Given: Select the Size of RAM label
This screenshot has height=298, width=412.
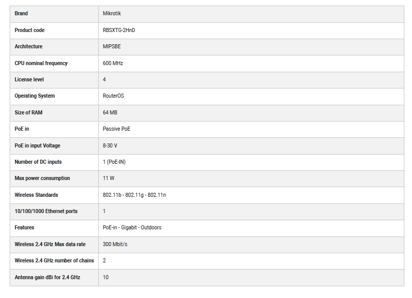Looking at the screenshot, I should [29, 112].
